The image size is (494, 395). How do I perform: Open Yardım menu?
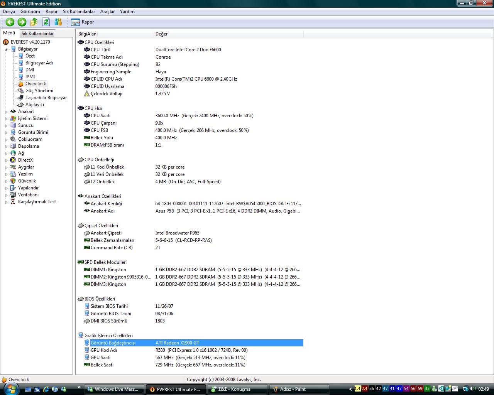127,12
